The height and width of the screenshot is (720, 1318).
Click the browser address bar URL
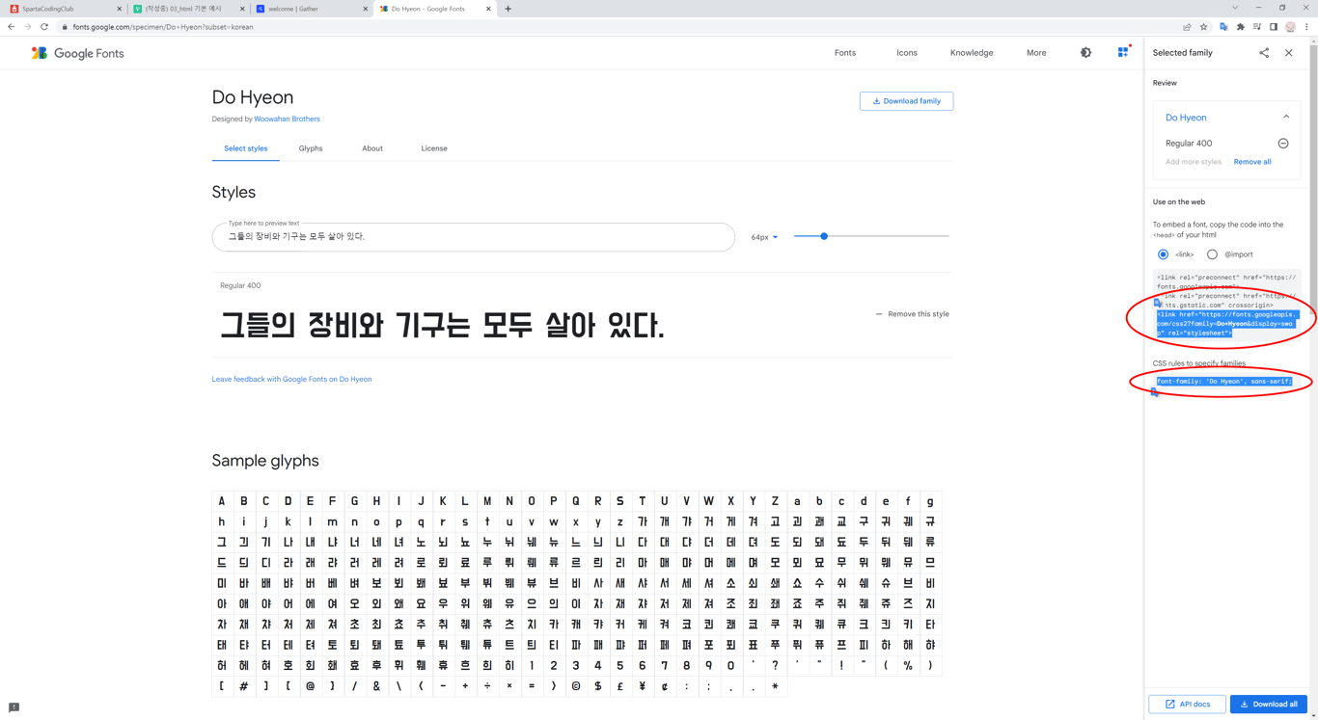click(x=163, y=27)
